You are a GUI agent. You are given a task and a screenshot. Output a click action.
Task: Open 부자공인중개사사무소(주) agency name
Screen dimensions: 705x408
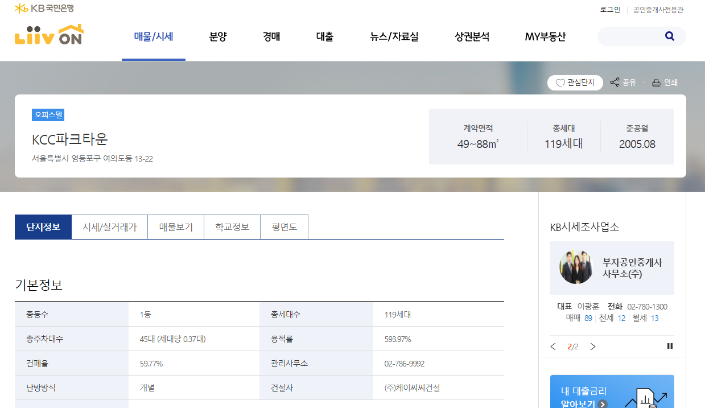(632, 268)
